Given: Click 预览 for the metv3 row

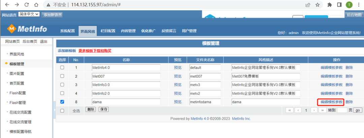Looking at the screenshot, I should click(x=178, y=85).
